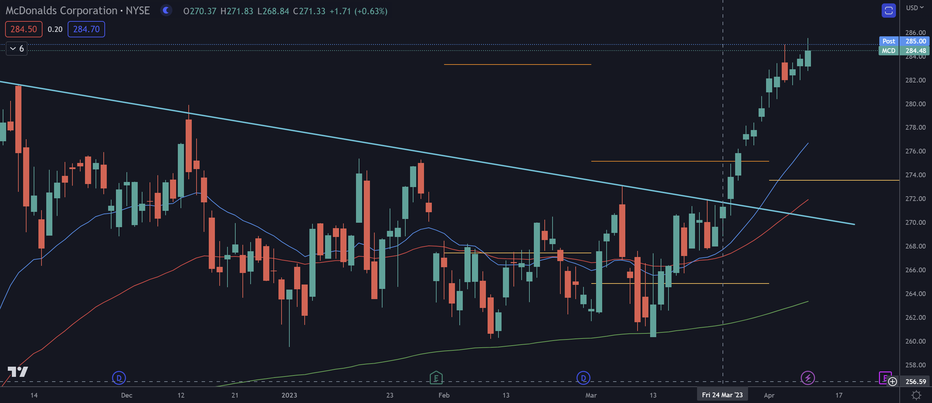Click the 14 label on time axis
932x403 pixels.
click(34, 395)
